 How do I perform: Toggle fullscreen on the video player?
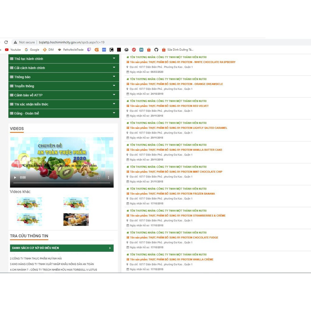pyautogui.click(x=98, y=177)
